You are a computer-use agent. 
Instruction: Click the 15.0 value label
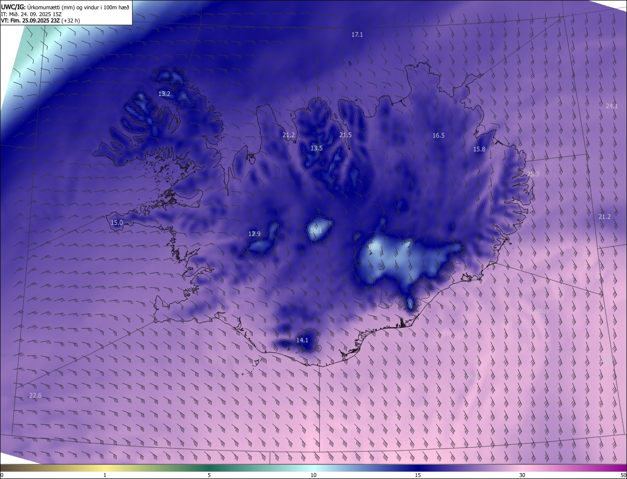pos(117,222)
